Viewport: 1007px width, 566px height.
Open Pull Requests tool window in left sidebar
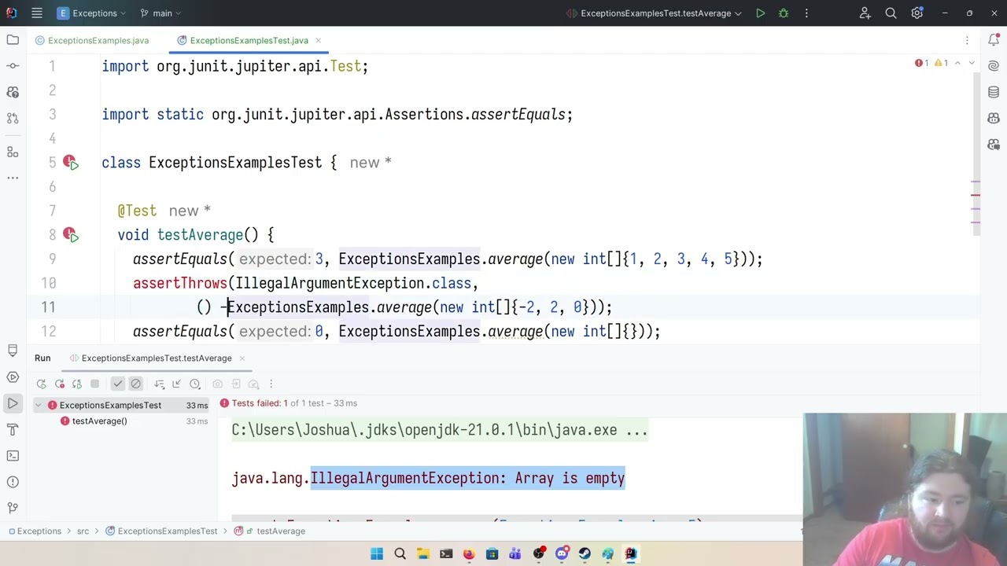[x=13, y=118]
